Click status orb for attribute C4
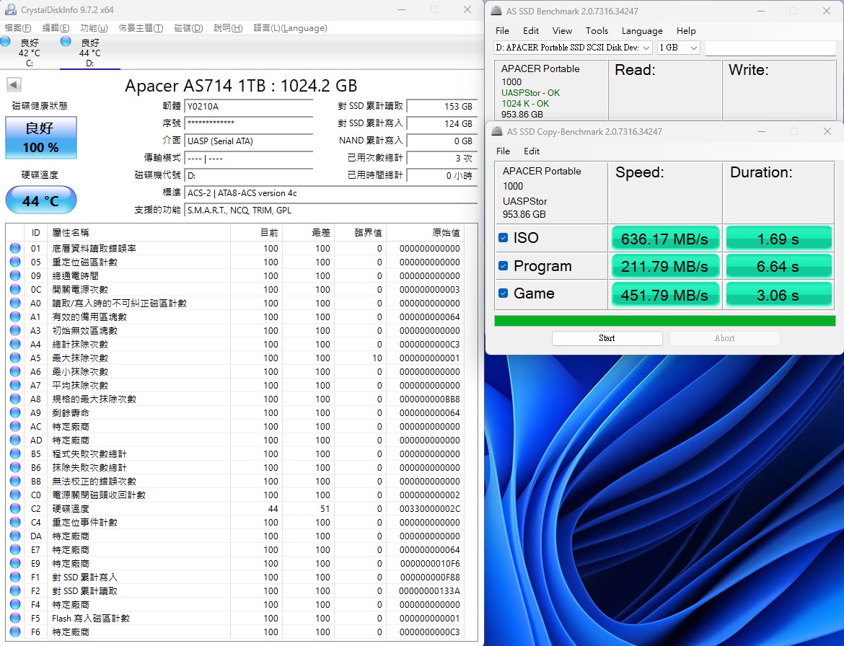The height and width of the screenshot is (646, 844). pos(15,522)
